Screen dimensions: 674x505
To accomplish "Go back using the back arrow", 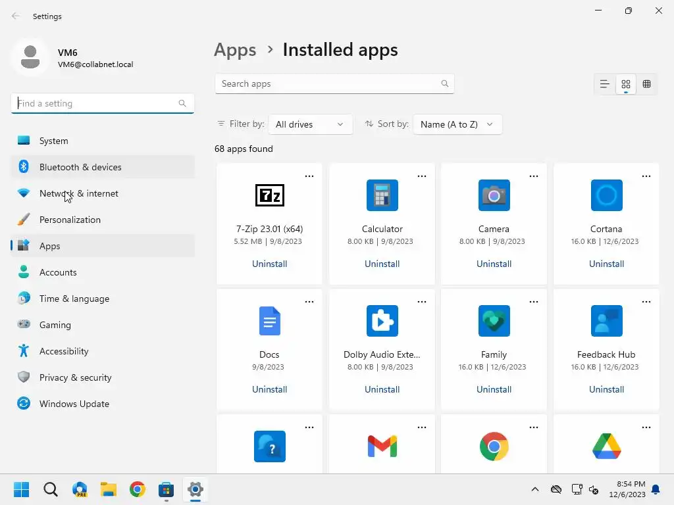I will point(16,16).
